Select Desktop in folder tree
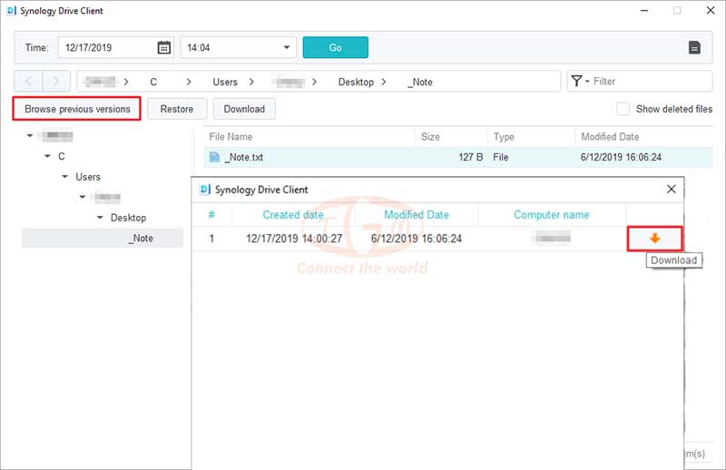This screenshot has height=470, width=726. [x=128, y=218]
